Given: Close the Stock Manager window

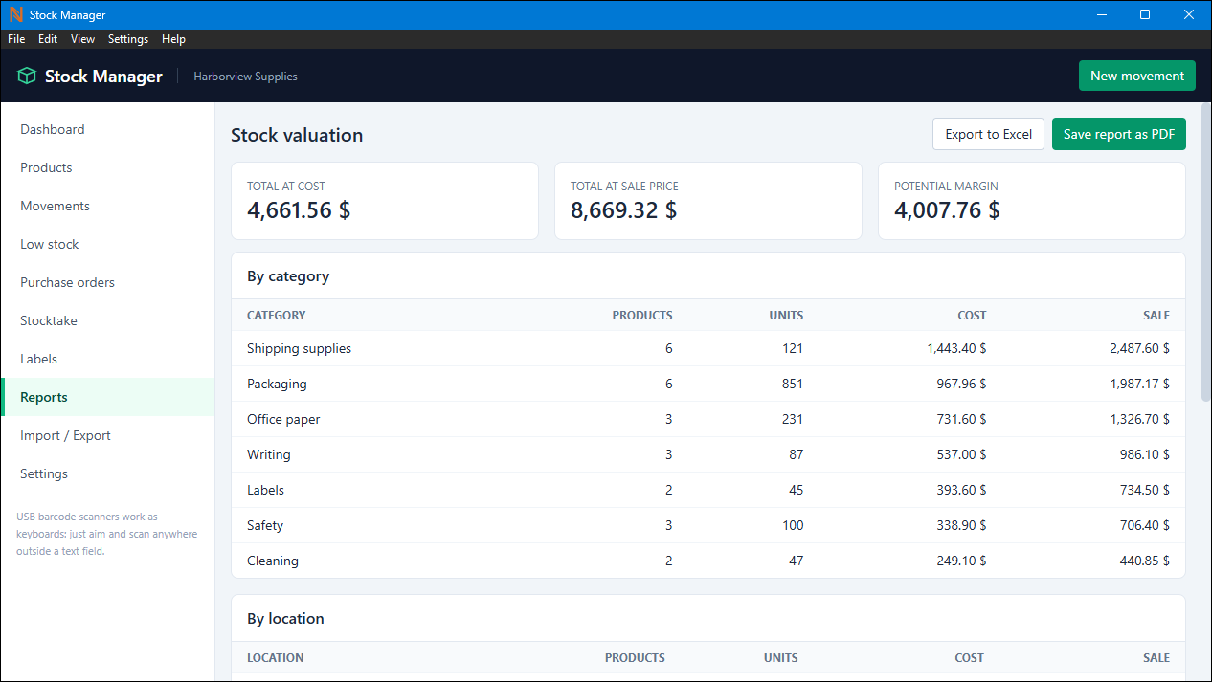Looking at the screenshot, I should (1189, 15).
